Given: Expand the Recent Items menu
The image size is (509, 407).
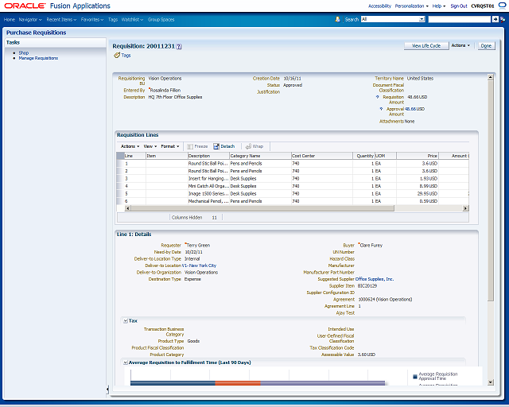Looking at the screenshot, I should pyautogui.click(x=61, y=19).
